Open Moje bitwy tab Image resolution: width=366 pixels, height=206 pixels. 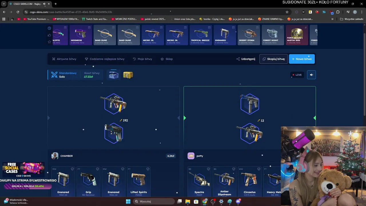pos(142,59)
